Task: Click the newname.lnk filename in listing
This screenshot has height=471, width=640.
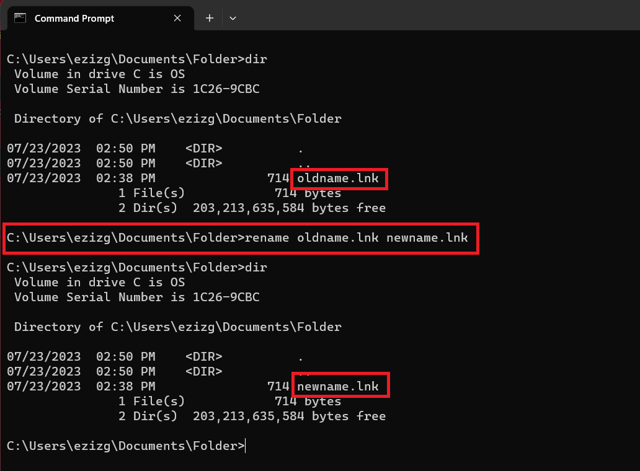Action: (338, 386)
